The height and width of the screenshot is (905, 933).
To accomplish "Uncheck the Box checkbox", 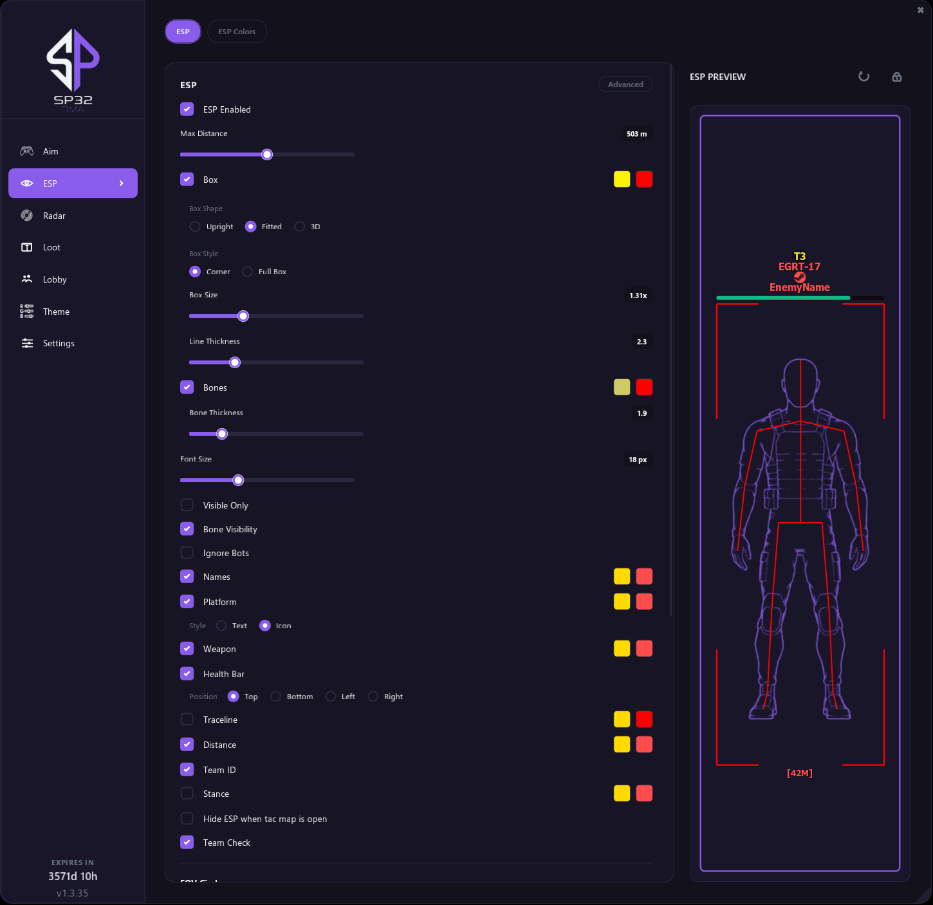I will (x=187, y=179).
